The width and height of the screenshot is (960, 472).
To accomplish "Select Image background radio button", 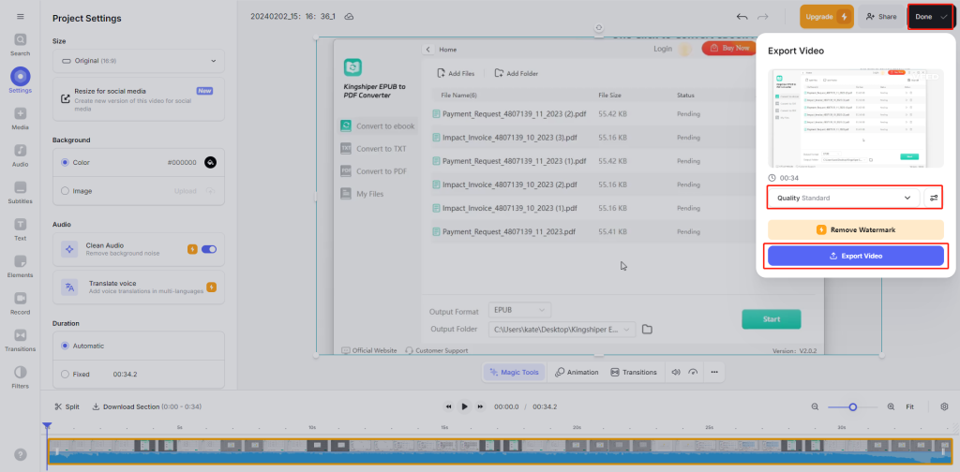I will click(65, 191).
